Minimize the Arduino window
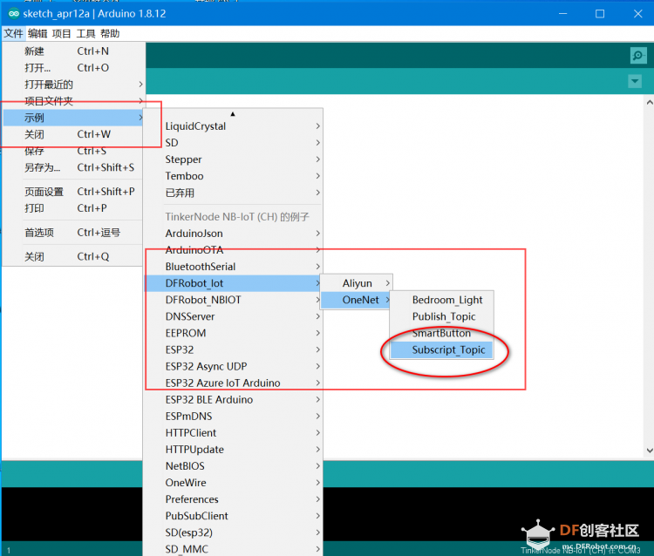This screenshot has width=654, height=556. pos(563,14)
